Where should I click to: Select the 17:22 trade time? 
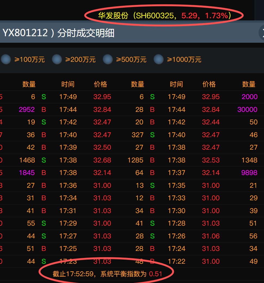click(176, 261)
